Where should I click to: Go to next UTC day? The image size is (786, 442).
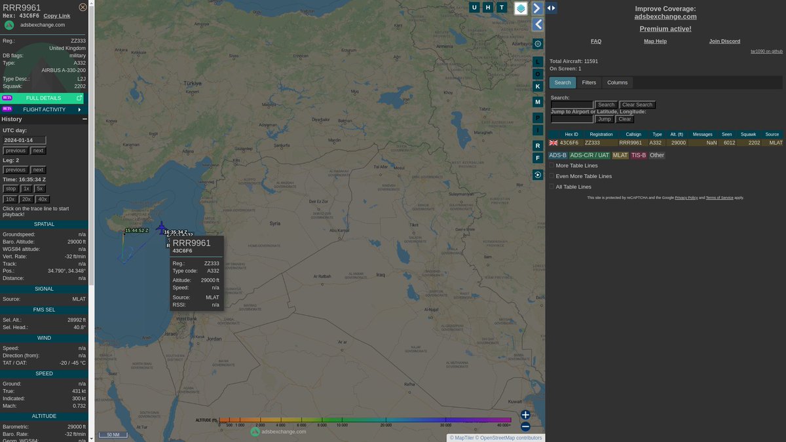click(x=39, y=151)
